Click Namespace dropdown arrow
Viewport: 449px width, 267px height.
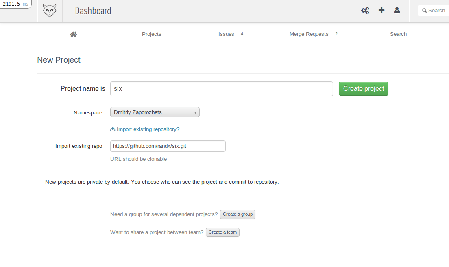pyautogui.click(x=195, y=112)
